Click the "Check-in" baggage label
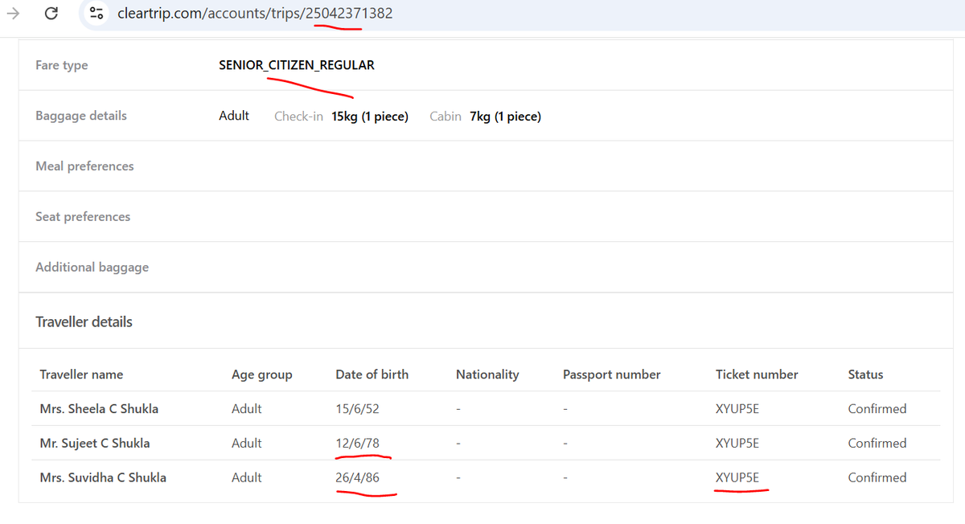The width and height of the screenshot is (965, 524). tap(298, 117)
